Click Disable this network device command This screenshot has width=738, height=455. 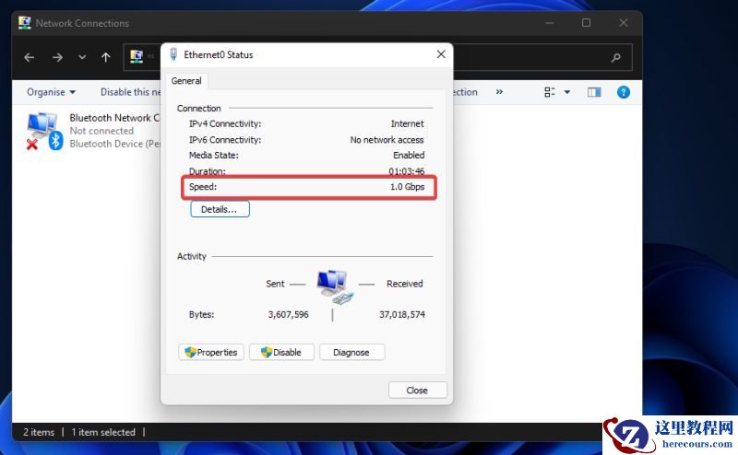pos(130,92)
